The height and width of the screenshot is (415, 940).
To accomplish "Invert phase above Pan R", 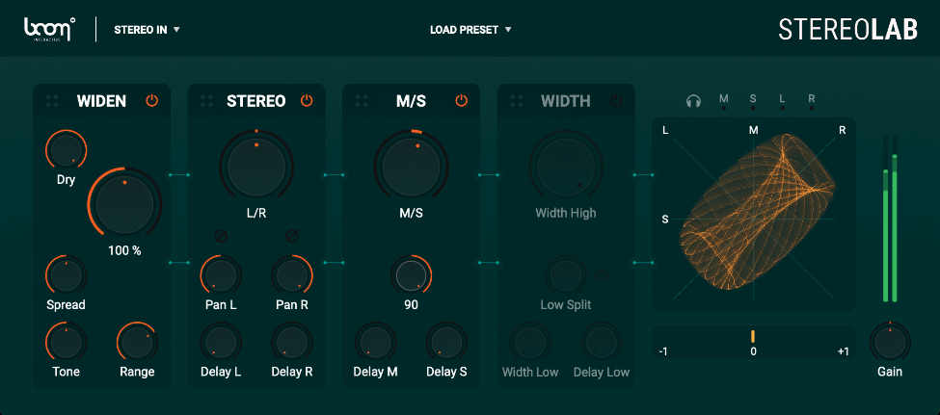I will (x=292, y=236).
